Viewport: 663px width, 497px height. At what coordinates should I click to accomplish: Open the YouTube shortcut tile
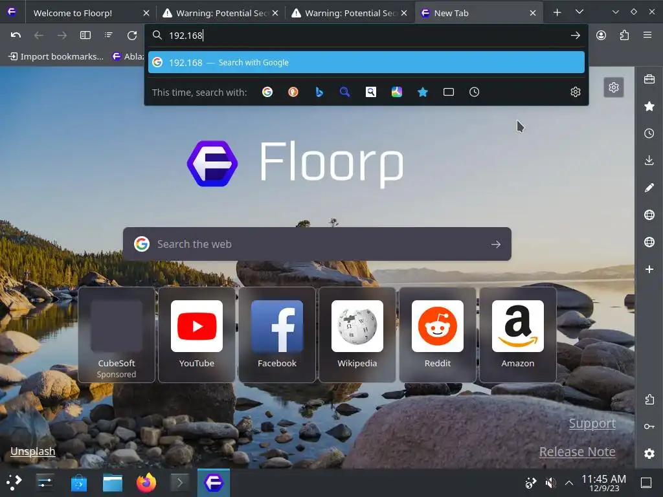pos(197,335)
